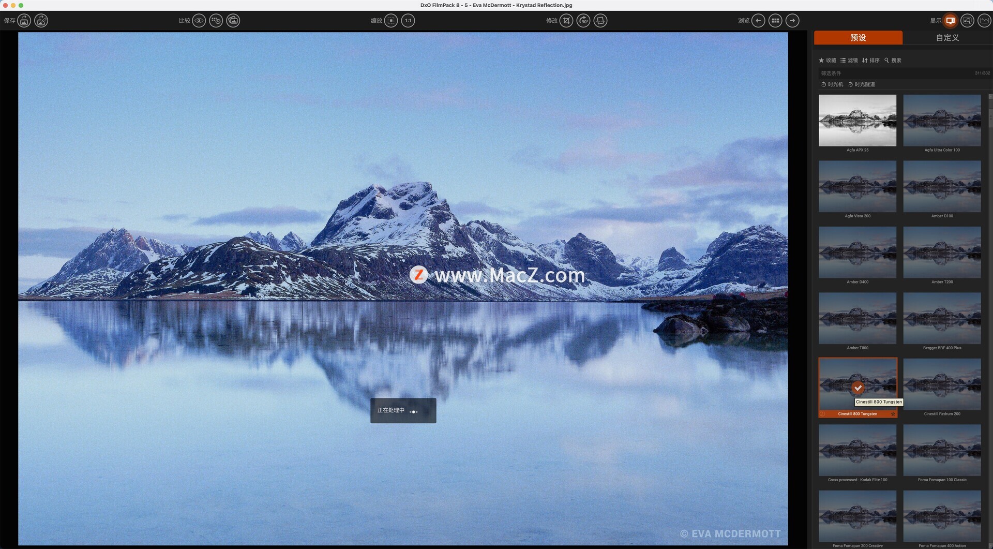Select the Agfa APX 25 preset thumbnail

[857, 120]
